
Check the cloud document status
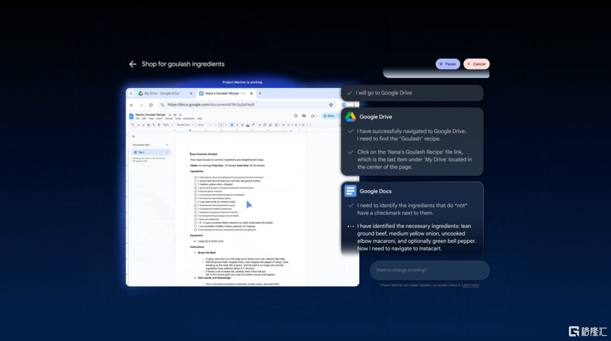click(180, 115)
